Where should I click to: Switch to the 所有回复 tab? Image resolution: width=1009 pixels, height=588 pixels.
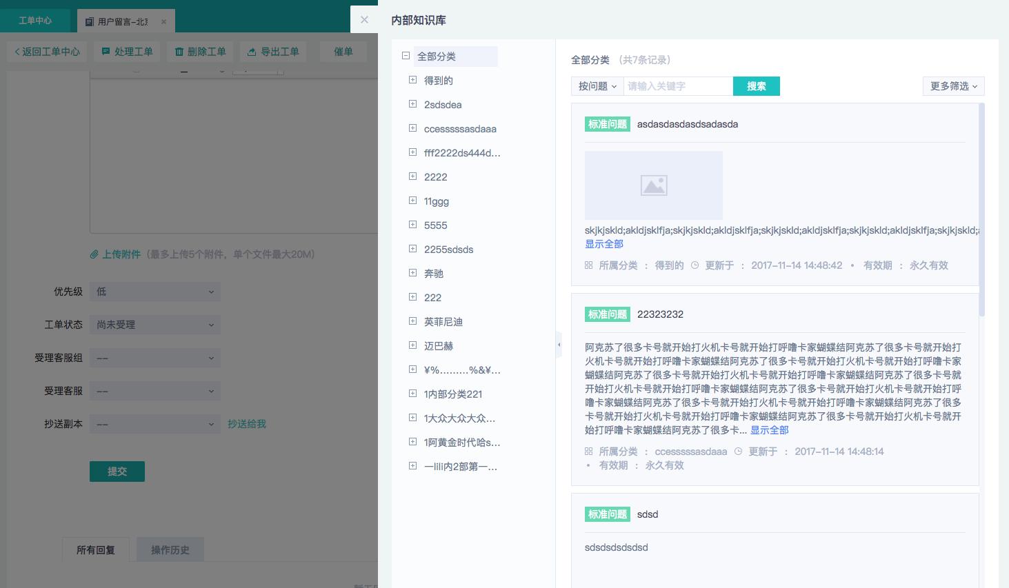(96, 549)
